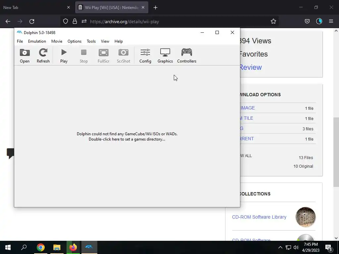Click the page vertical scrollbar thumb

coord(336,152)
